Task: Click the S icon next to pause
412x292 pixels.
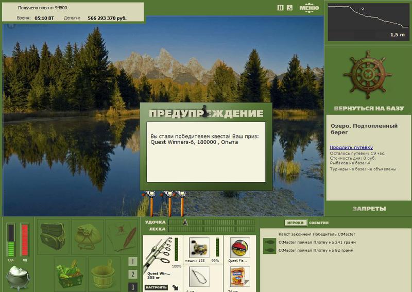Action: pyautogui.click(x=289, y=8)
